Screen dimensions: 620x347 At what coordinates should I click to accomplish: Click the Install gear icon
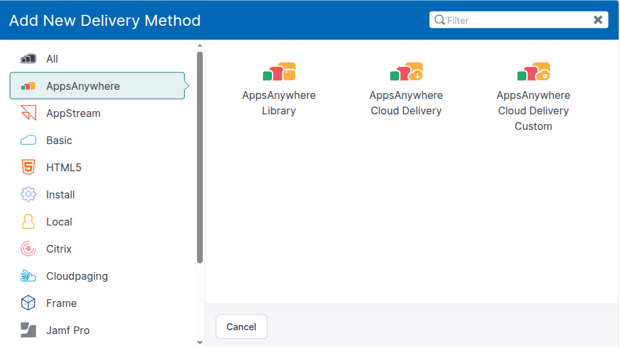28,195
